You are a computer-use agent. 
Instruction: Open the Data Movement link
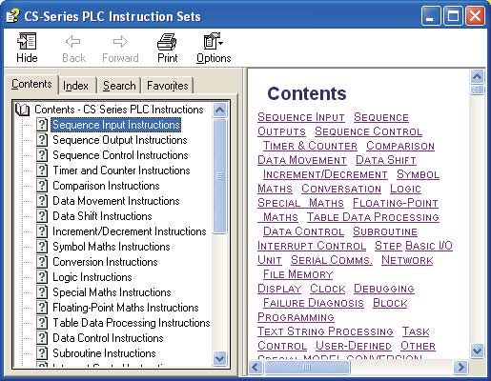click(x=302, y=160)
